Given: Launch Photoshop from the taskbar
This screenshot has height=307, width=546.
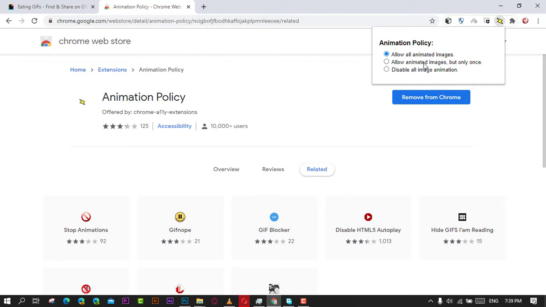Looking at the screenshot, I should click(x=185, y=301).
